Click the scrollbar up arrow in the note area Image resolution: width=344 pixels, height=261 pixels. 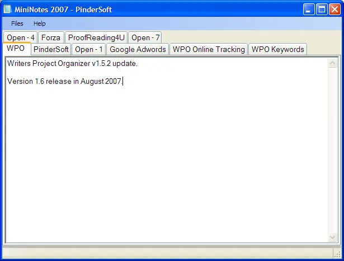(x=332, y=63)
